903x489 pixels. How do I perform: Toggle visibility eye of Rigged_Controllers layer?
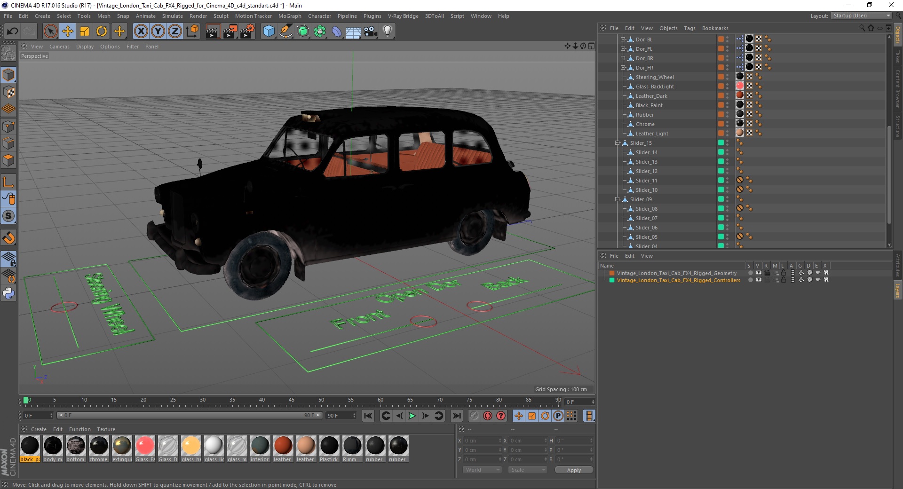tap(759, 280)
